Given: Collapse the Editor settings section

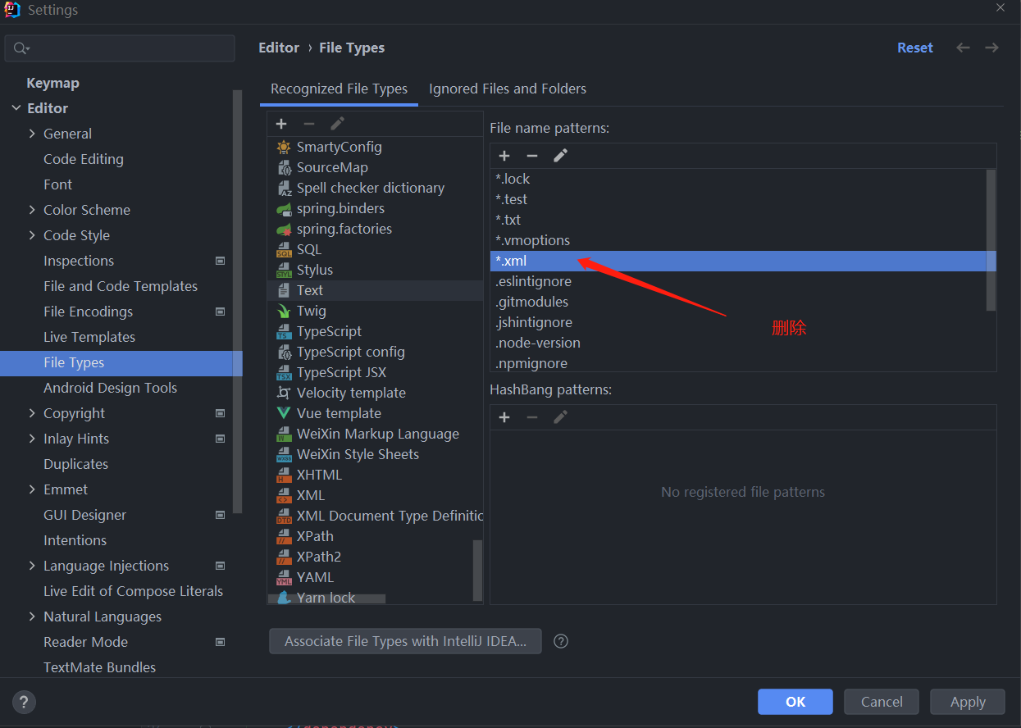Looking at the screenshot, I should pos(16,108).
